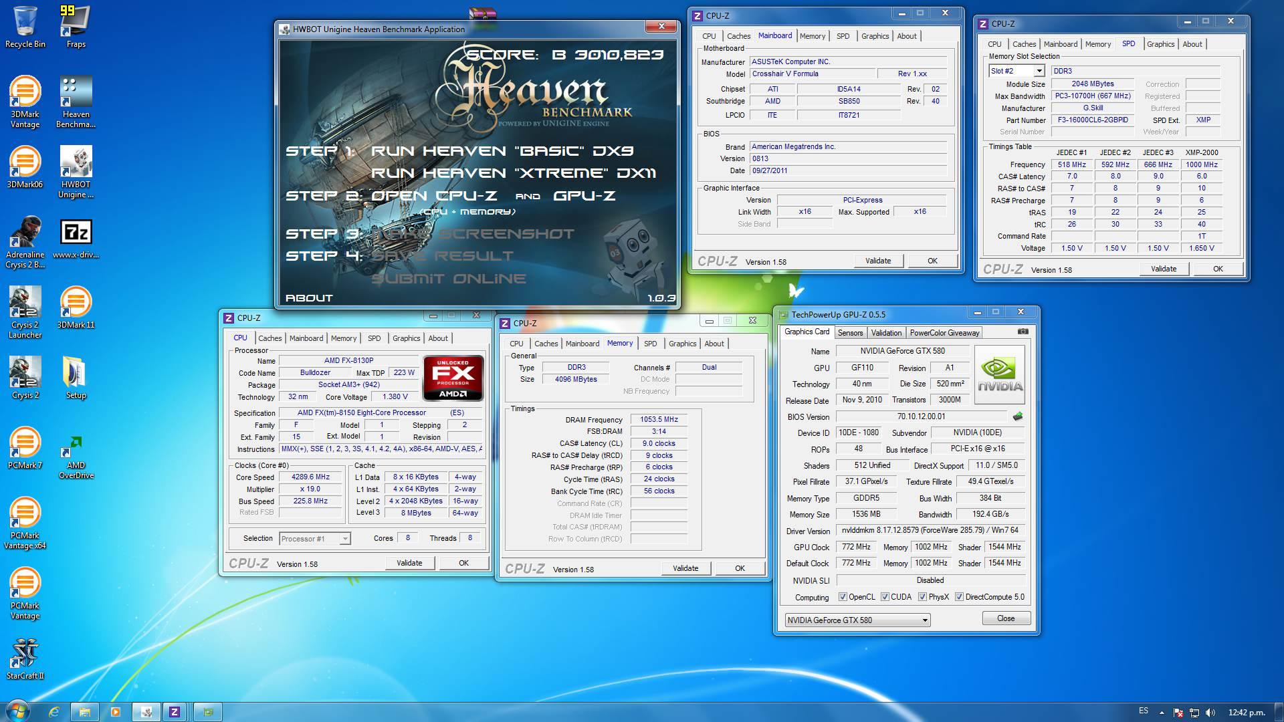Click the DRAM Frequency value 1053.5 MHz
This screenshot has width=1284, height=722.
(x=659, y=420)
